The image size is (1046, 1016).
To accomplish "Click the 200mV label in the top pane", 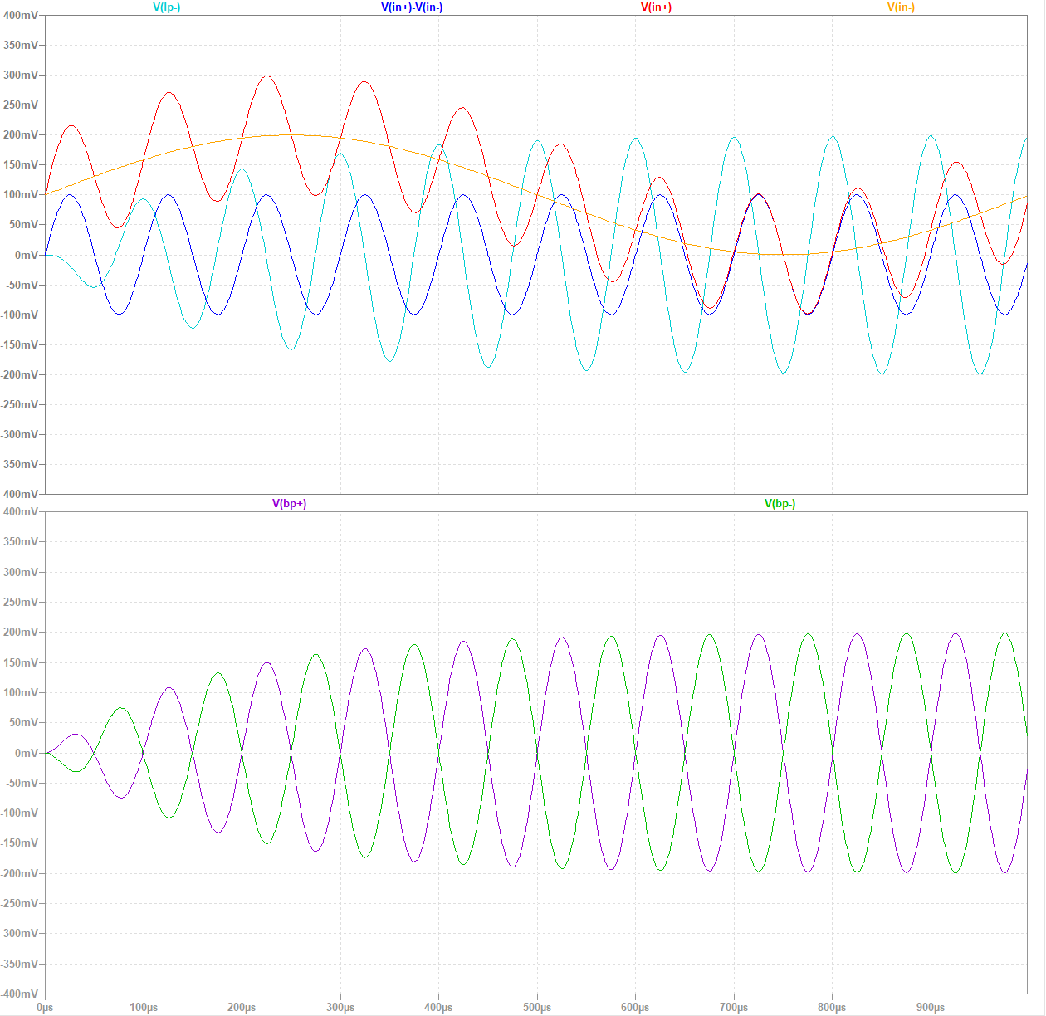I will 21,135.
